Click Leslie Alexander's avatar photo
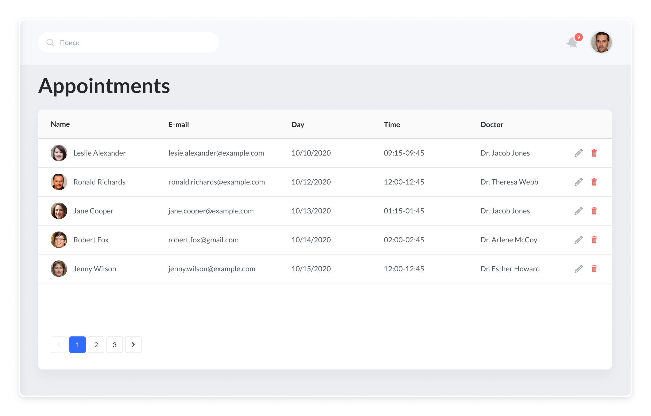This screenshot has width=651, height=416. click(59, 153)
